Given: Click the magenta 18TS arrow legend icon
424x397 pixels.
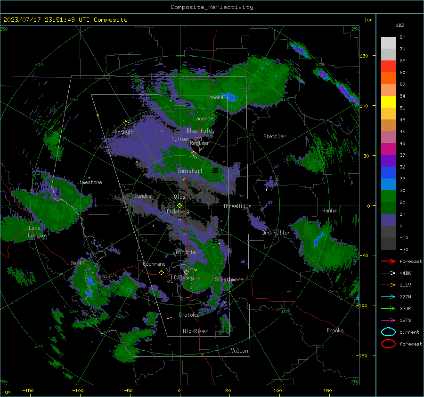Looking at the screenshot, I should 388,321.
